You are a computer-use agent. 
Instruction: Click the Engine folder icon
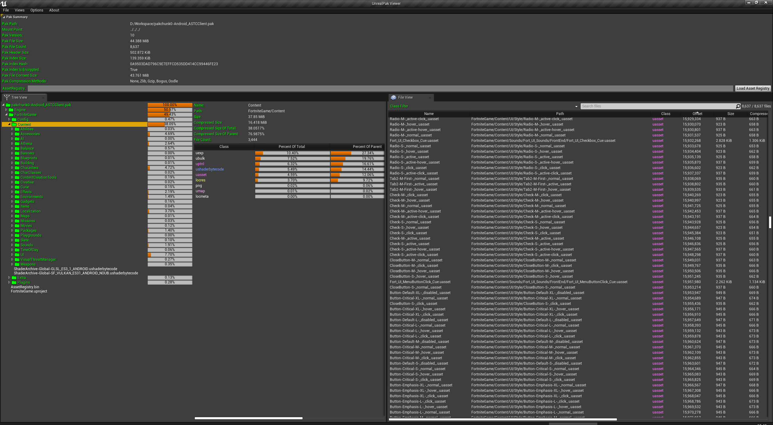11,110
